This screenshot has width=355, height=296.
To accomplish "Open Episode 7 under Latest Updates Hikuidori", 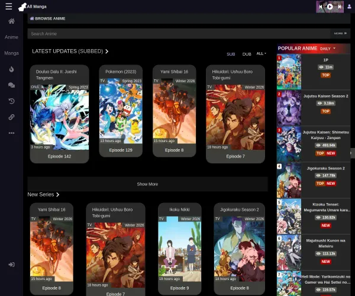I will (x=235, y=156).
